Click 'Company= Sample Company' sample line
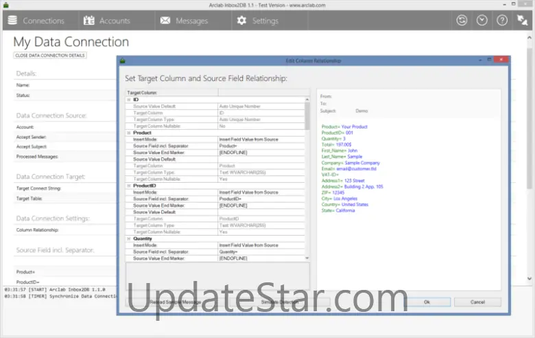The image size is (535, 338). pyautogui.click(x=350, y=163)
